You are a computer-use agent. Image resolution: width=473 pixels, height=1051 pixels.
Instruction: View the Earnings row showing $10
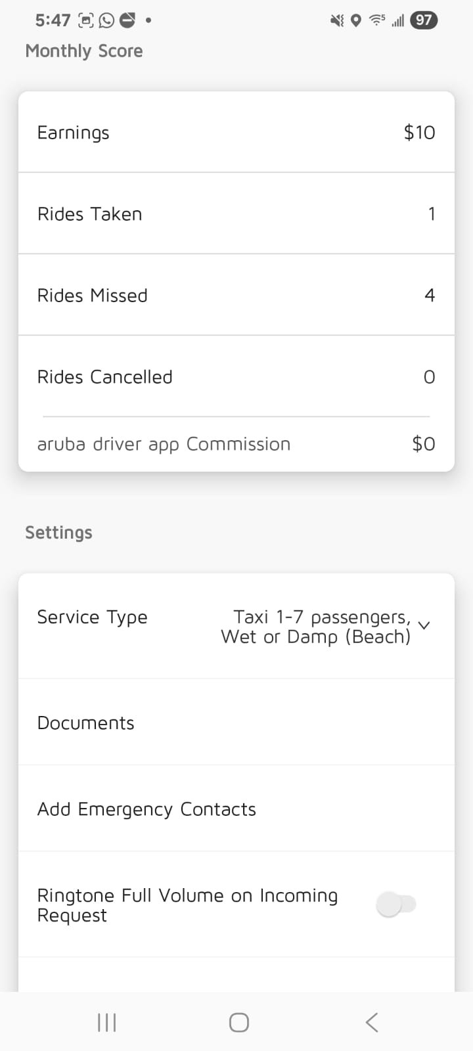pyautogui.click(x=236, y=132)
